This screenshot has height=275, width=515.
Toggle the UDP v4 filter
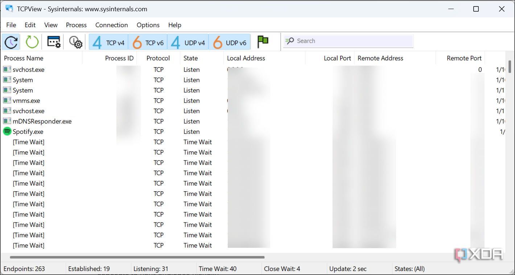(x=188, y=42)
